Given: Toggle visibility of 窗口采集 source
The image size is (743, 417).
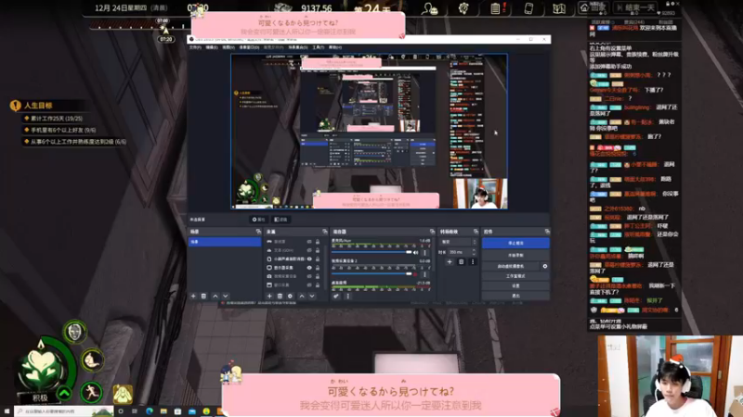Looking at the screenshot, I should click(309, 285).
